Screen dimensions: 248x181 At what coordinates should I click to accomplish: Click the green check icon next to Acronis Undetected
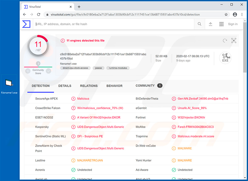pos(73,170)
